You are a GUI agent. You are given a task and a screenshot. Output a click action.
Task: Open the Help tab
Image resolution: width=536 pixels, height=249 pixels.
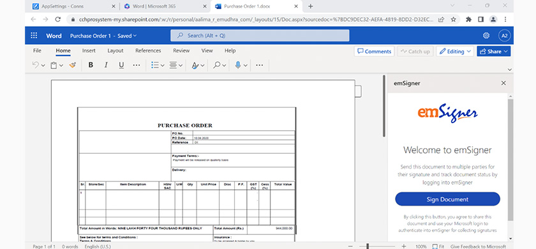click(x=230, y=50)
